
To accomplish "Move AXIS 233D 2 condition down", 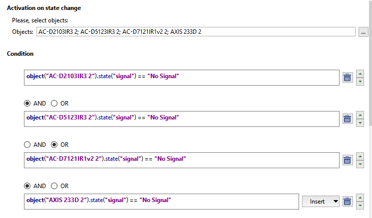I will click(360, 206).
